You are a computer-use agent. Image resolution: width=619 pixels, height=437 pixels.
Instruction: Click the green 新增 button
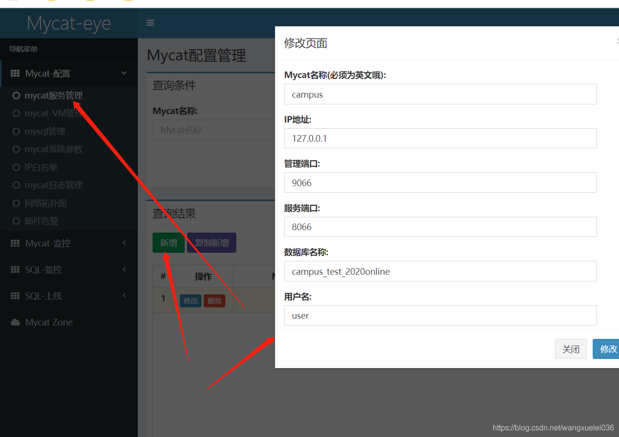coord(168,243)
